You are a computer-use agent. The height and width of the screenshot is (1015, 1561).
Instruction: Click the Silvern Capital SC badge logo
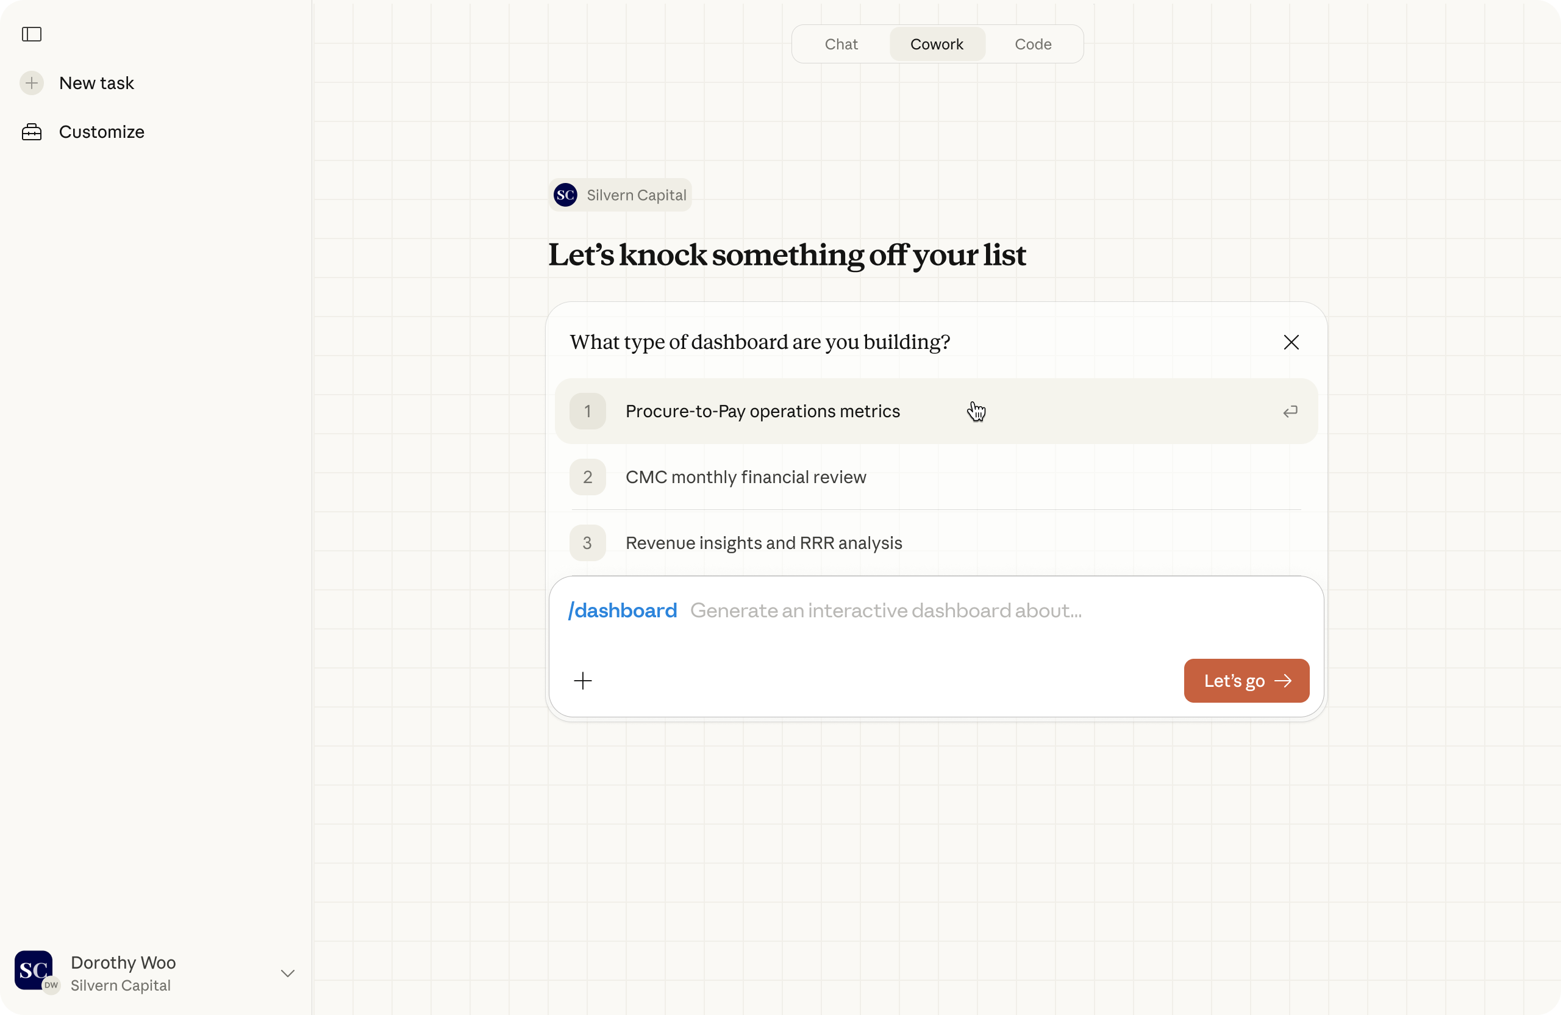565,195
